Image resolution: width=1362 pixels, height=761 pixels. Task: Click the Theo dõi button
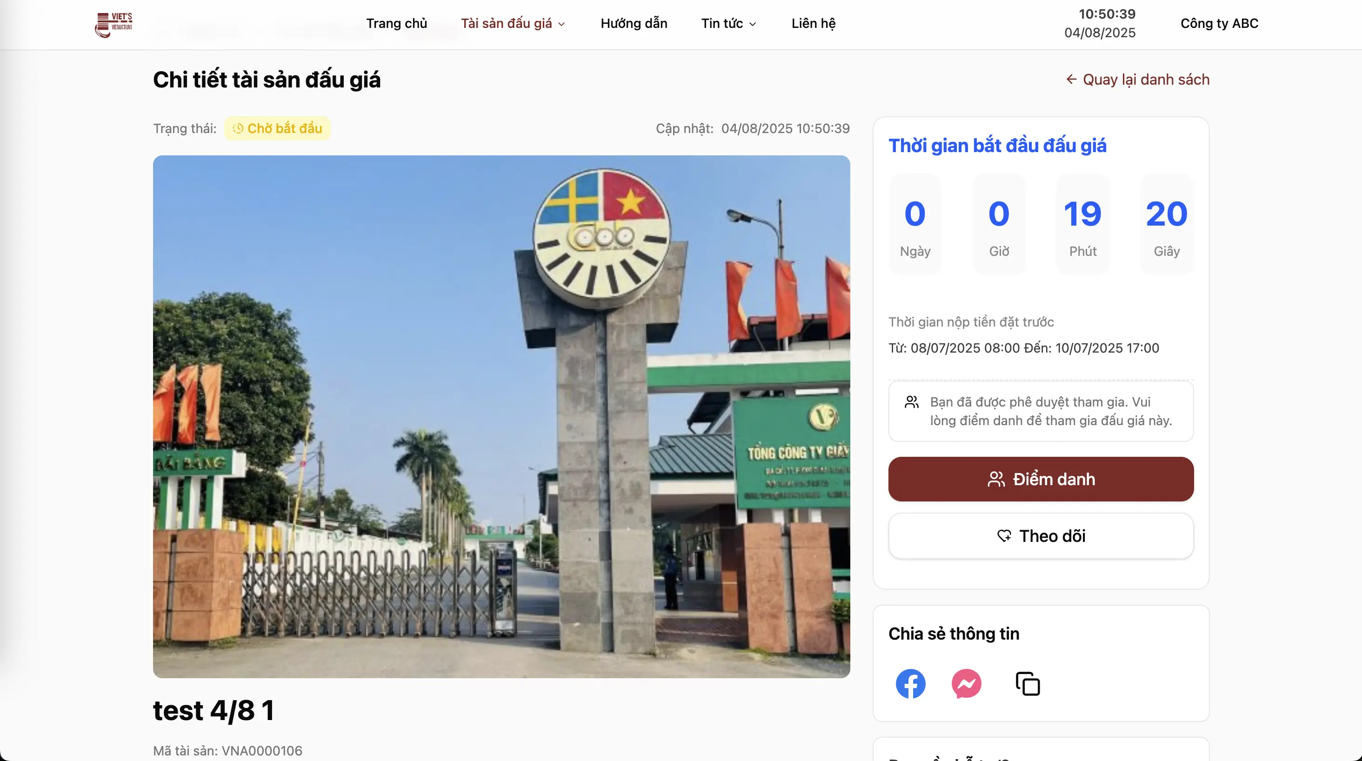pos(1041,536)
